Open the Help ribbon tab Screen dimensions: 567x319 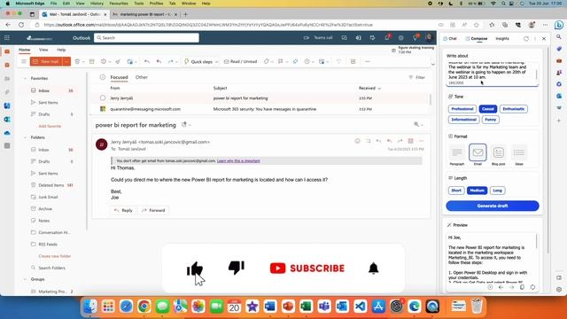coord(61,50)
